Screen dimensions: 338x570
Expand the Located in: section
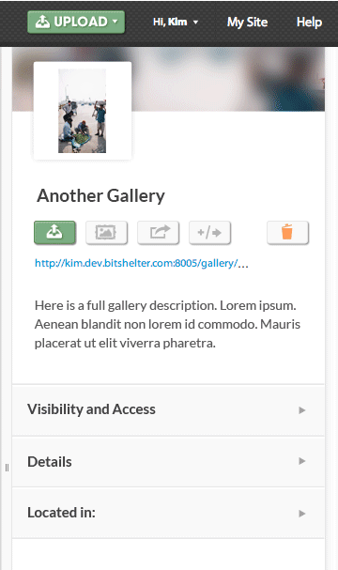[x=168, y=513]
